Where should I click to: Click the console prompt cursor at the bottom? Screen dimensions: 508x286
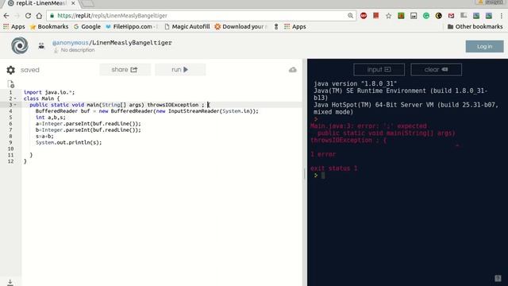tap(323, 176)
